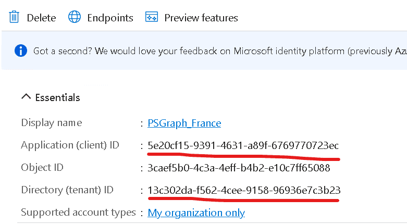This screenshot has width=407, height=224.
Task: Click the blue info icon in banner
Action: coord(21,51)
